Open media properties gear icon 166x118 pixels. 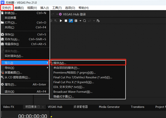click(x=51, y=21)
